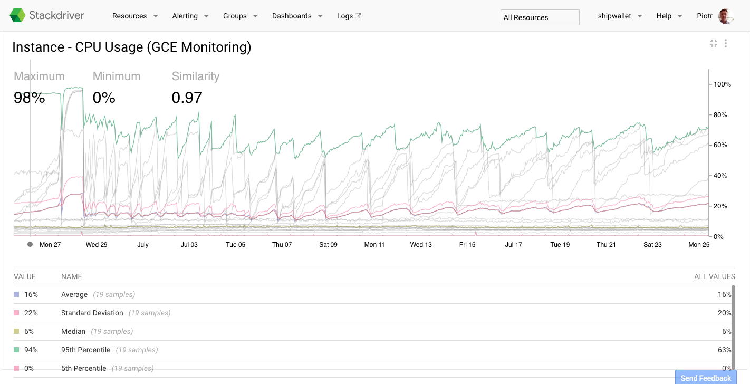Click the ALL VALUES column header
Image resolution: width=750 pixels, height=384 pixels.
(x=715, y=276)
